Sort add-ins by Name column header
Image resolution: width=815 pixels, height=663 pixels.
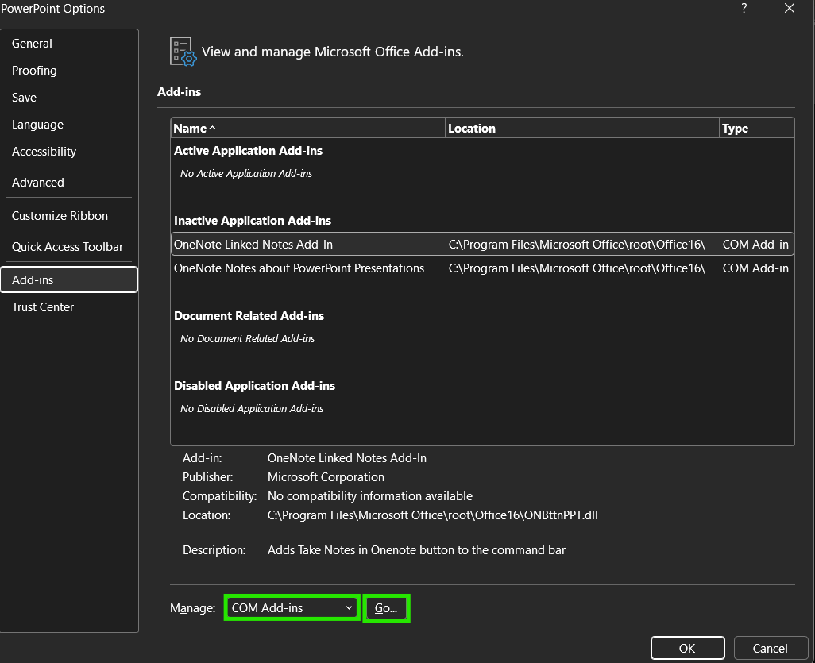coord(307,129)
